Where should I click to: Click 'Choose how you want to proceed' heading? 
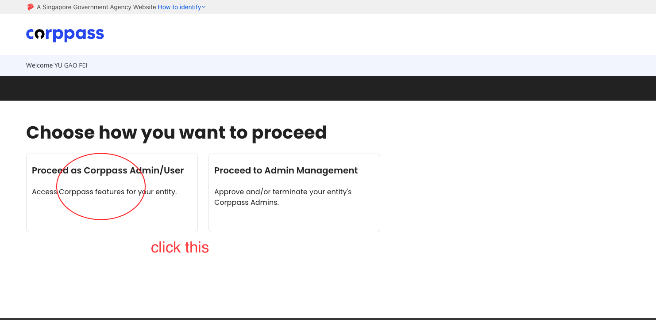click(176, 132)
